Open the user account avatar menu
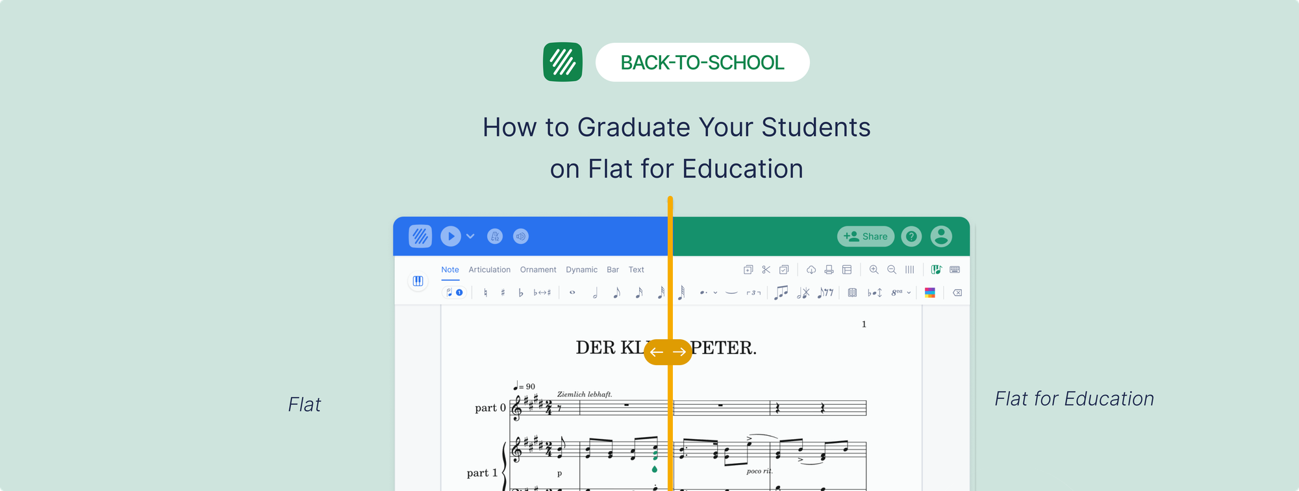 pos(941,236)
